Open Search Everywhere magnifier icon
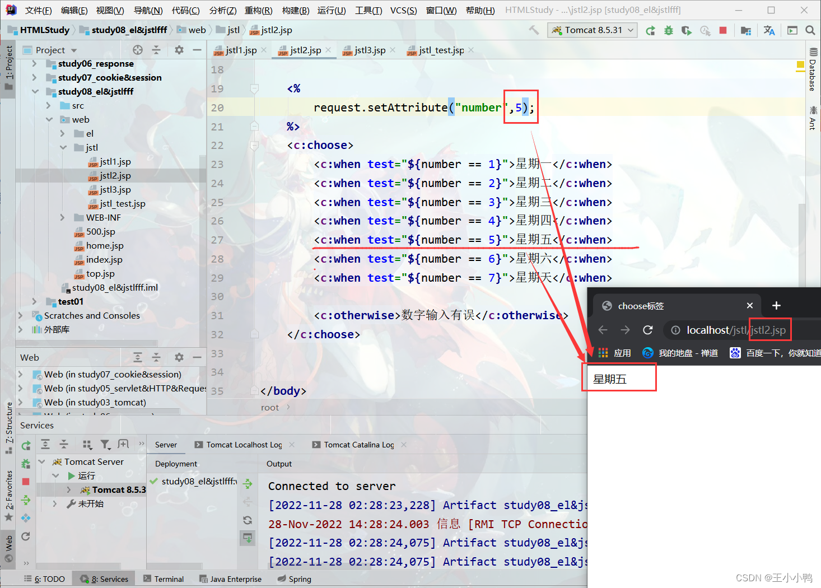The width and height of the screenshot is (821, 588). pos(810,30)
